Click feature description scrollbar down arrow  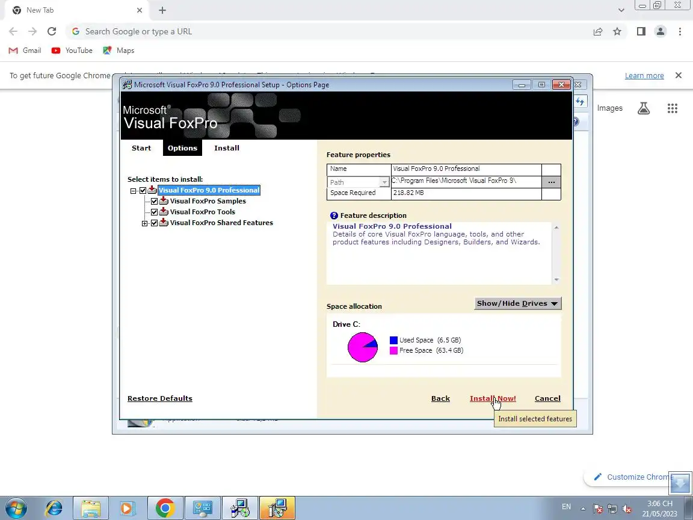pyautogui.click(x=556, y=279)
